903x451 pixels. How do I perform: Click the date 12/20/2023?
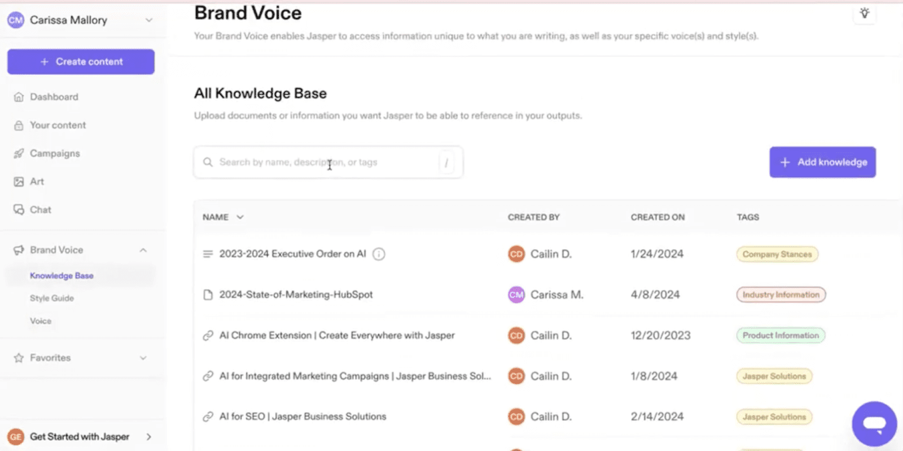point(661,335)
